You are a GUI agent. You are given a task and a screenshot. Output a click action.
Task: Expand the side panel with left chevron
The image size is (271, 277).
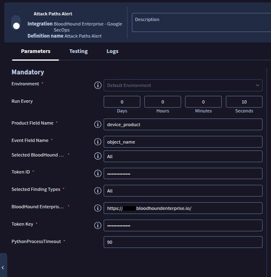coord(3,268)
